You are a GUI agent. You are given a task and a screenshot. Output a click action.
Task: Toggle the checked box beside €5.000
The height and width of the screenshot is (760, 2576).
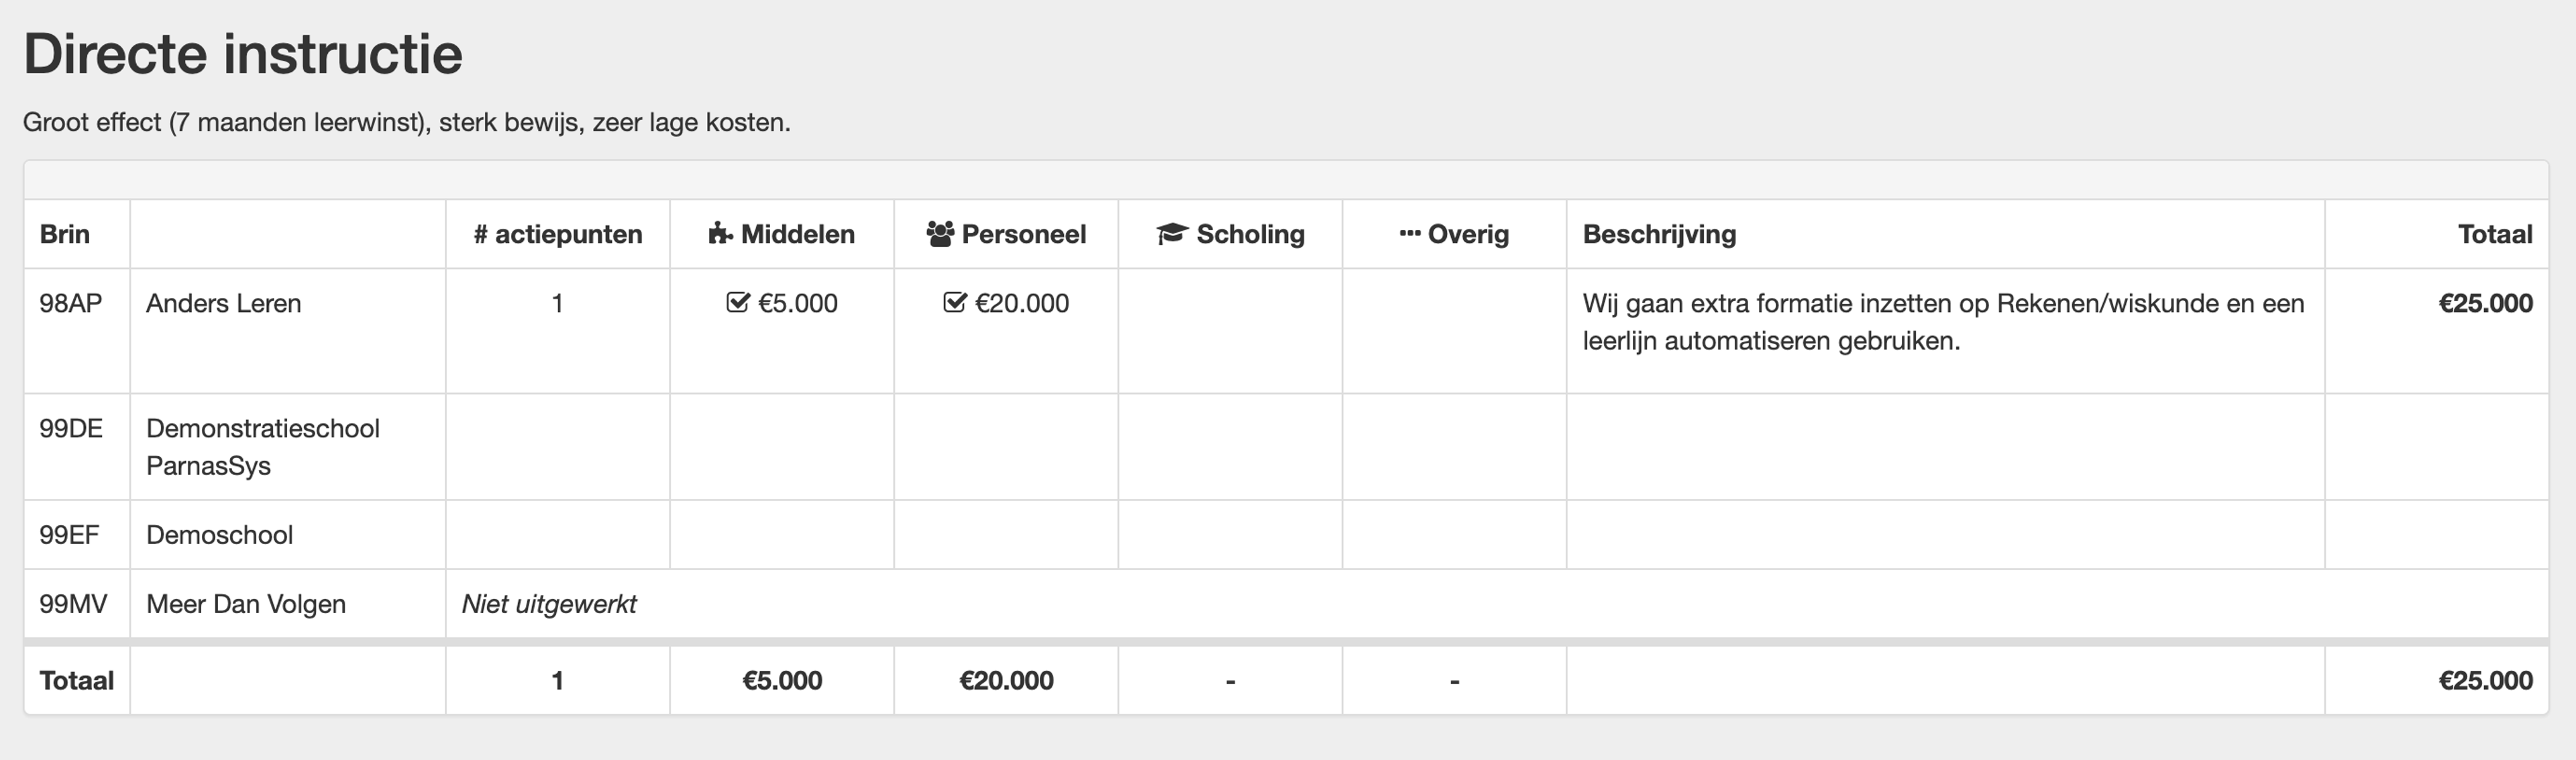click(738, 303)
